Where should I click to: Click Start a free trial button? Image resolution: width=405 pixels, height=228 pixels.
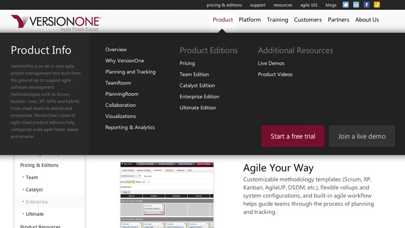pos(293,136)
